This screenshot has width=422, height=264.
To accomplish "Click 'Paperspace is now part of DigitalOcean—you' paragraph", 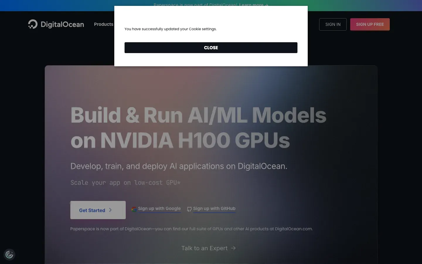I will (x=191, y=229).
